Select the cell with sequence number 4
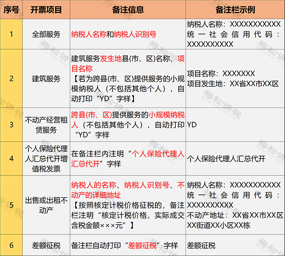285x256 pixels. click(11, 159)
